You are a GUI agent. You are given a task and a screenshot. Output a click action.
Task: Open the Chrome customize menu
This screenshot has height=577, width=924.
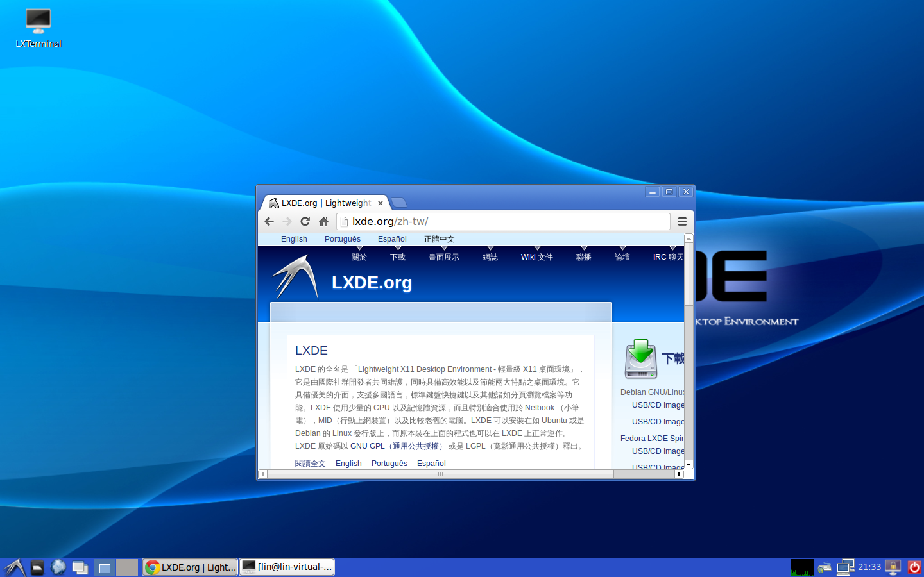(682, 221)
